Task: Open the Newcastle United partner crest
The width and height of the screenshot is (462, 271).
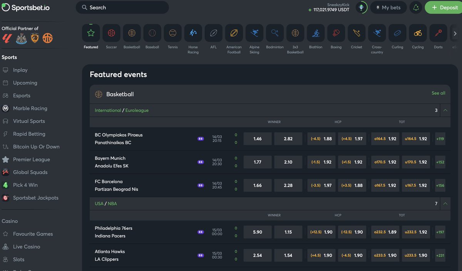Action: click(22, 38)
